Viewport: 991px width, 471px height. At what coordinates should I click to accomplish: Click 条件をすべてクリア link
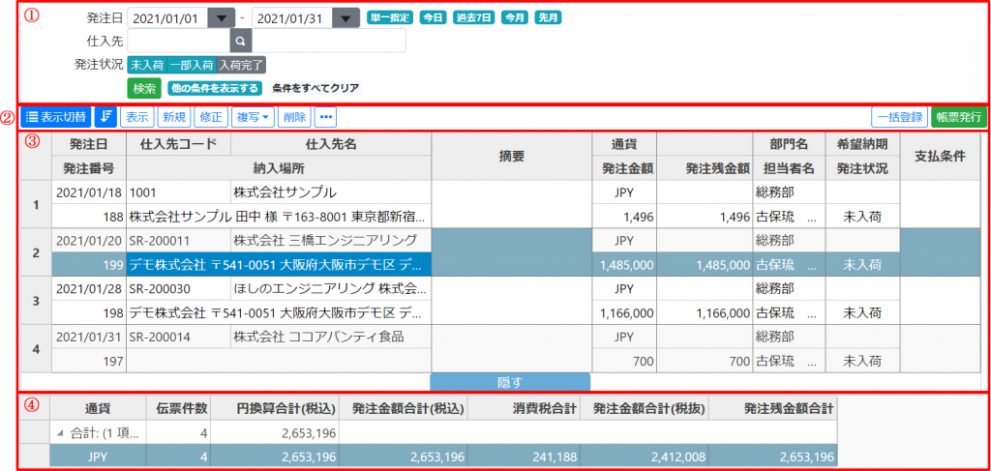pyautogui.click(x=315, y=88)
